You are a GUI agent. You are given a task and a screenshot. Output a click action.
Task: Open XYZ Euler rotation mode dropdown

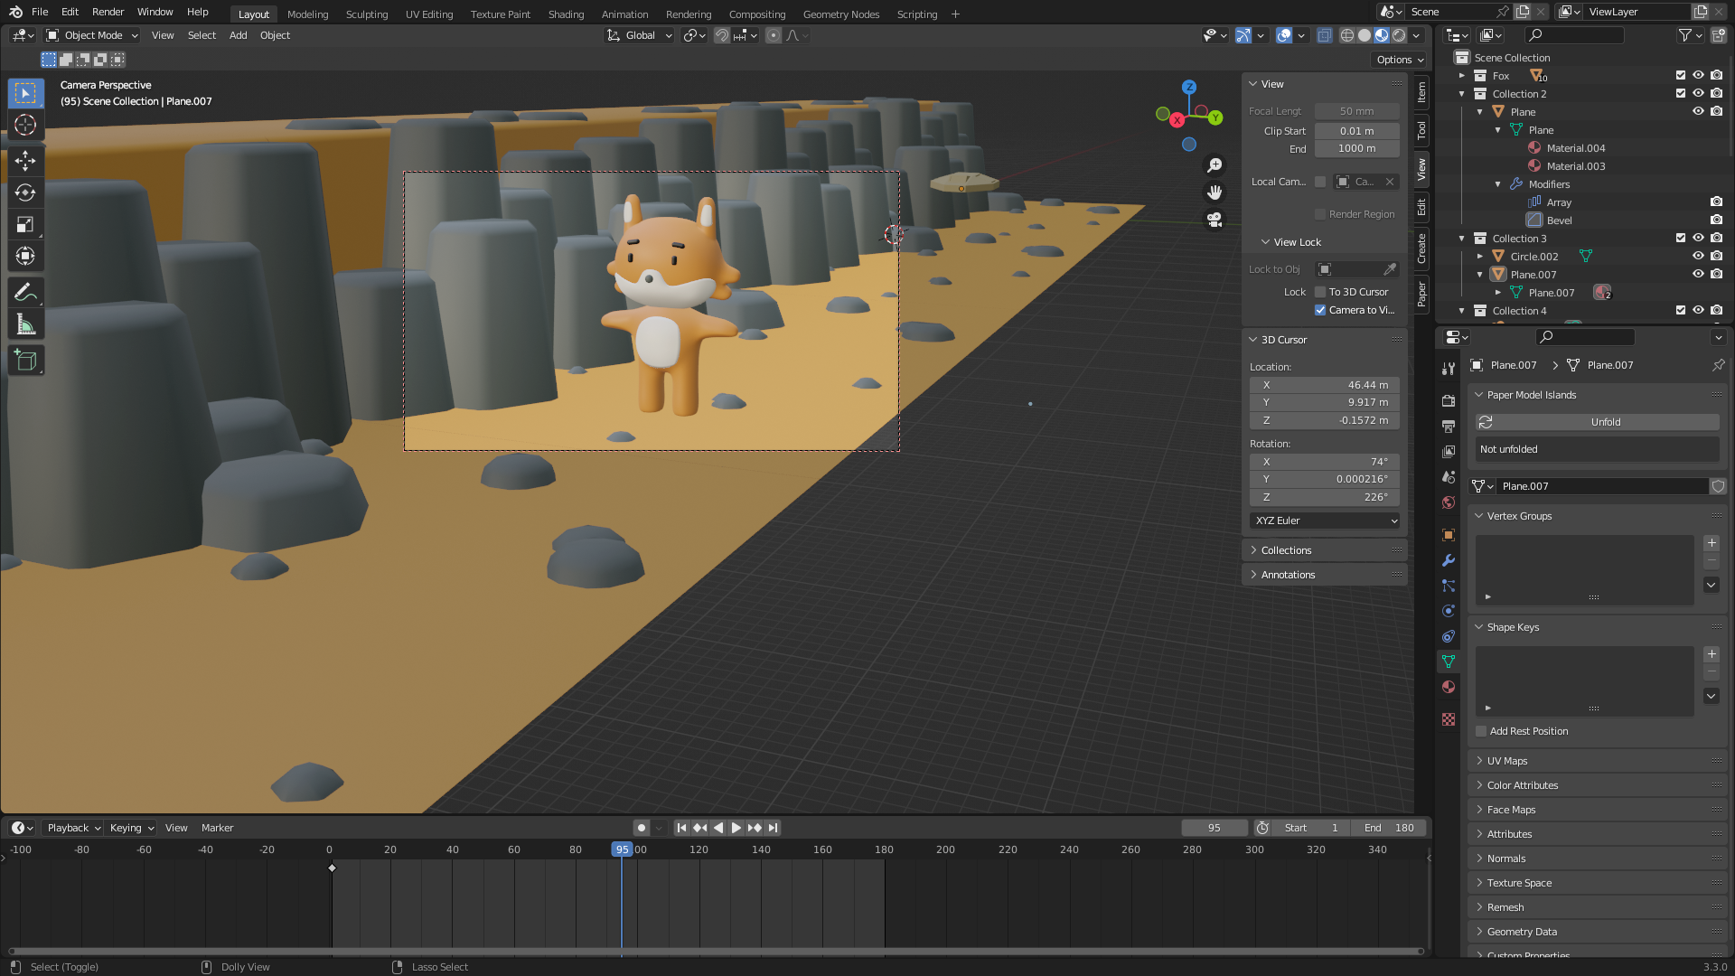(1325, 521)
